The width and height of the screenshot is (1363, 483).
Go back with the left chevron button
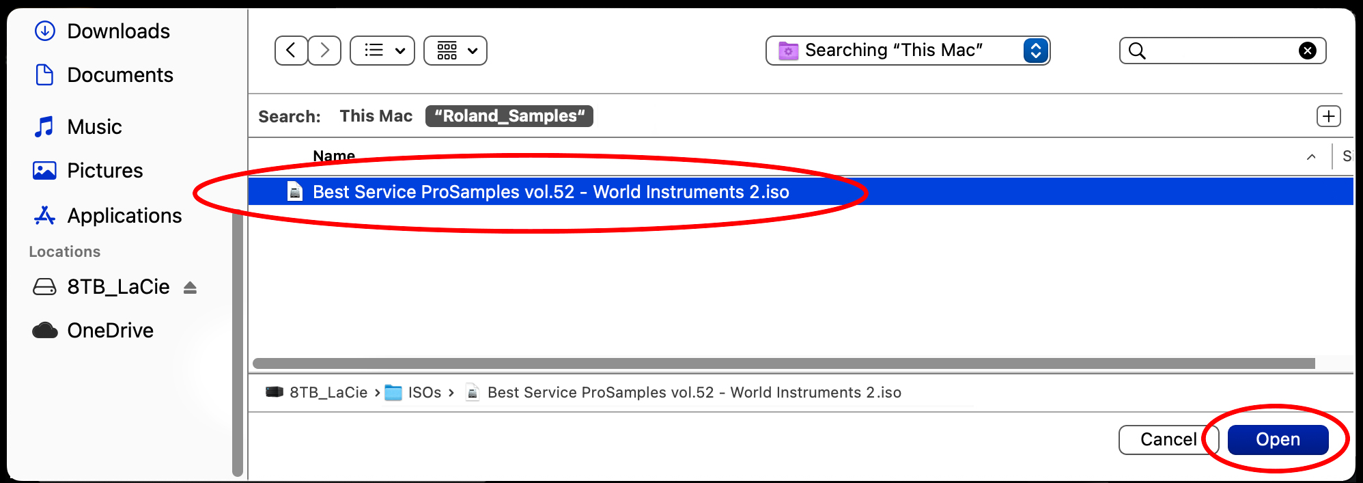click(x=291, y=51)
